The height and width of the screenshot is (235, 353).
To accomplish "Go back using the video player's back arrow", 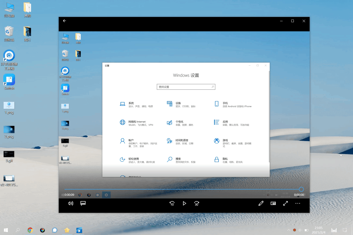I will (x=65, y=21).
